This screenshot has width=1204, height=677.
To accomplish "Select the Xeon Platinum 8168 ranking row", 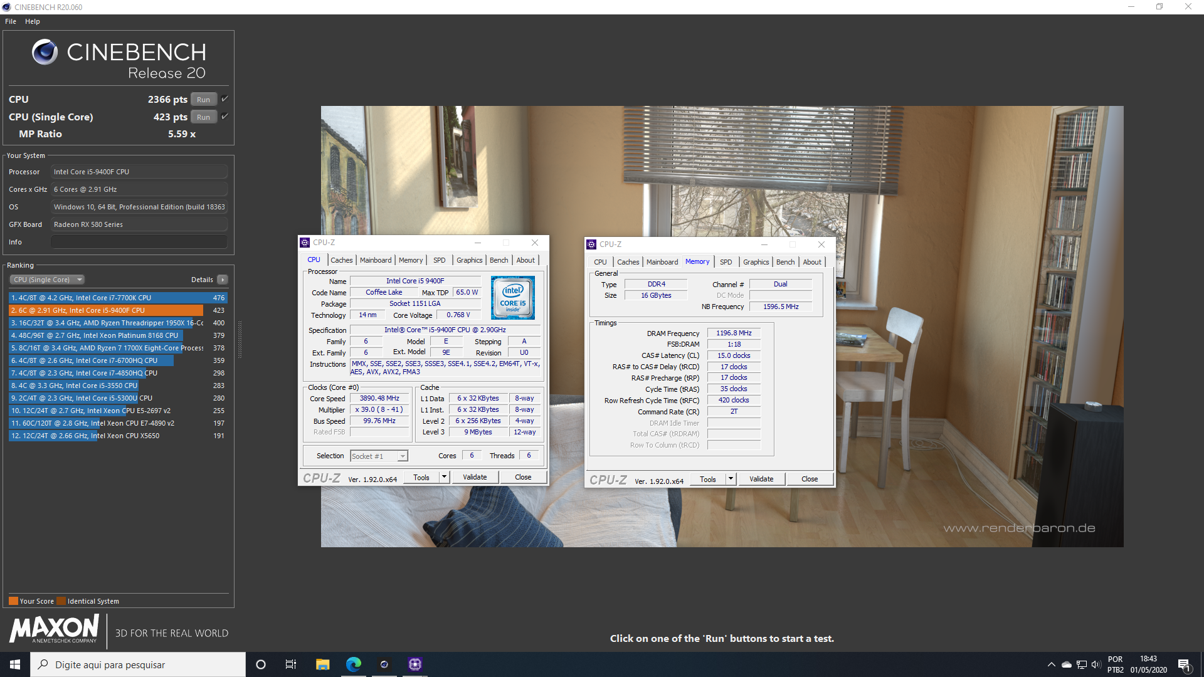I will tap(118, 335).
